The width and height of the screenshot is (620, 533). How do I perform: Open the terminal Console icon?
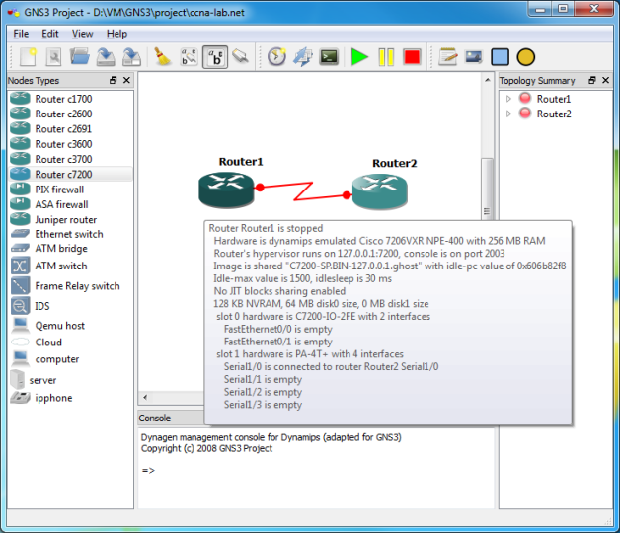point(329,57)
